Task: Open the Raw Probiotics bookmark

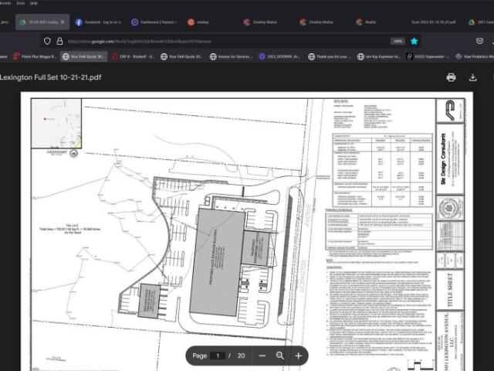Action: click(475, 56)
